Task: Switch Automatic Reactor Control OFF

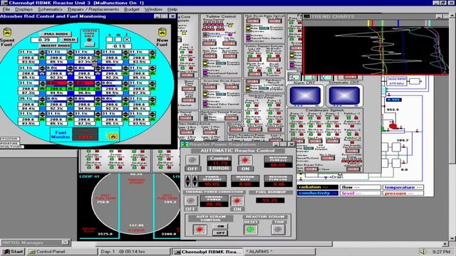Action: pyautogui.click(x=192, y=160)
